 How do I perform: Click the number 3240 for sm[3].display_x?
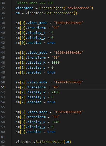click(55, 122)
